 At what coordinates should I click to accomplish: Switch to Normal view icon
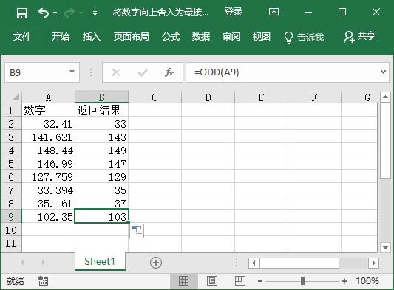pos(183,280)
